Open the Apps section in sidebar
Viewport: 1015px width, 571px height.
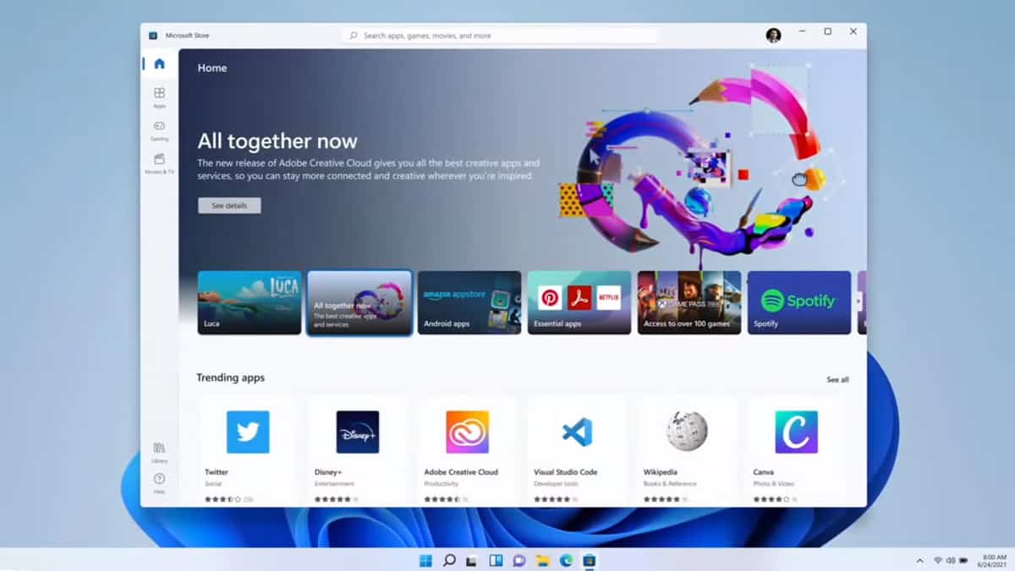click(159, 96)
